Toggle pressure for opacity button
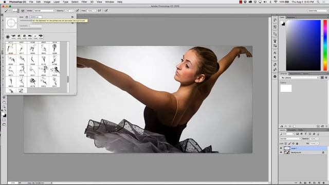The image size is (329, 185). (78, 11)
